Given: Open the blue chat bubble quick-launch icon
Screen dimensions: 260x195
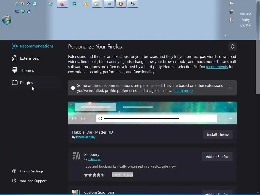Looking at the screenshot, I should (x=35, y=4).
